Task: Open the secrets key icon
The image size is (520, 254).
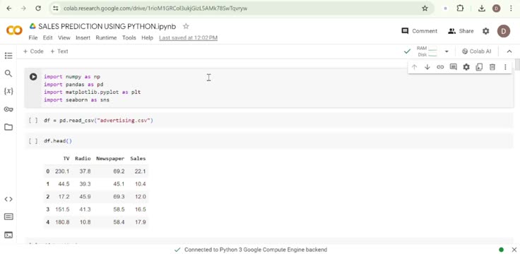Action: [x=8, y=109]
